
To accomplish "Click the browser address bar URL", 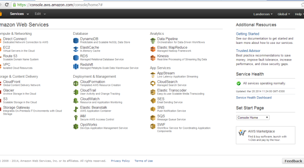I will pos(60,5).
